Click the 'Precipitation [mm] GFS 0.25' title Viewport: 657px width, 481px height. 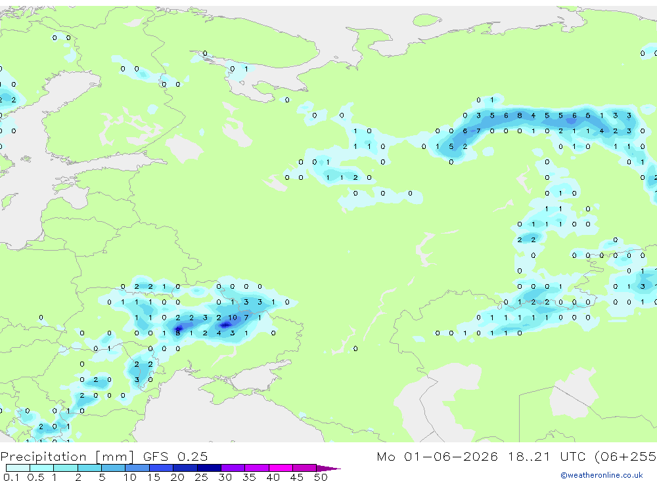coord(104,456)
